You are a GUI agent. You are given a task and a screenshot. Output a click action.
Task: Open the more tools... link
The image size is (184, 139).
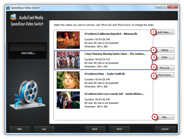[28, 53]
